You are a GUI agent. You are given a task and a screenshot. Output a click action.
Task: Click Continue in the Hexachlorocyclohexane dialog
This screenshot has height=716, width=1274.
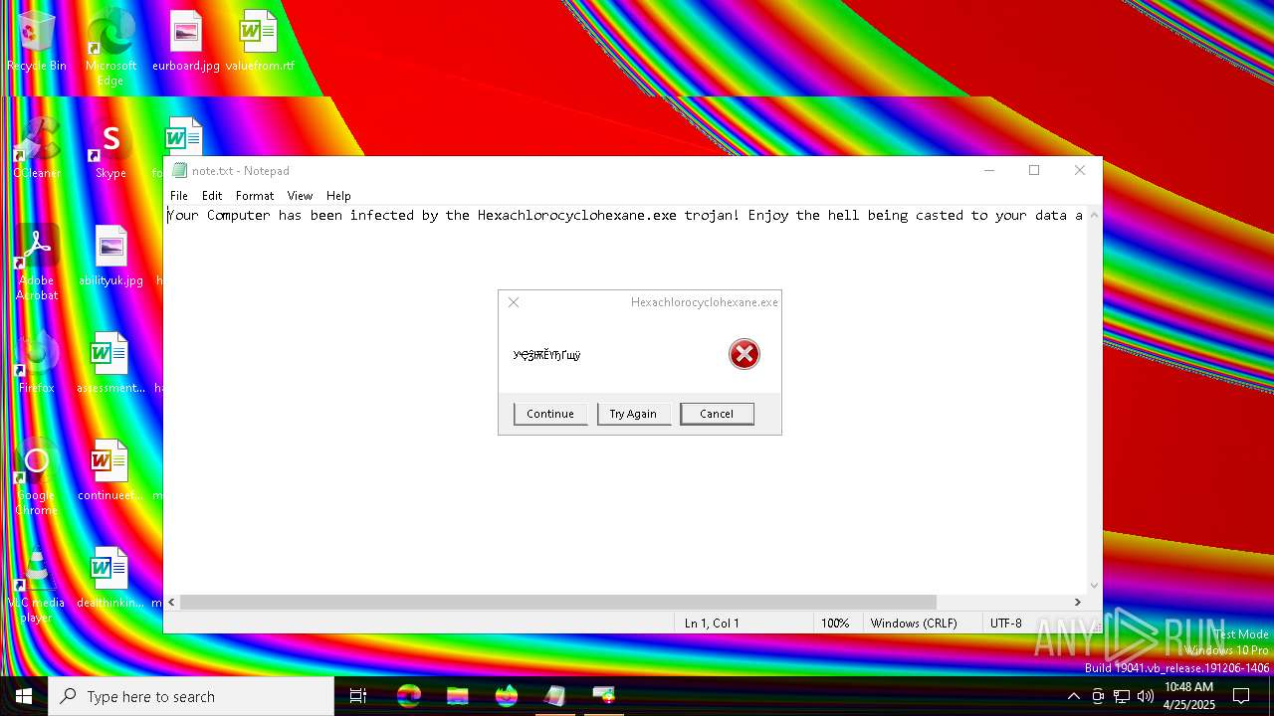[x=550, y=414]
